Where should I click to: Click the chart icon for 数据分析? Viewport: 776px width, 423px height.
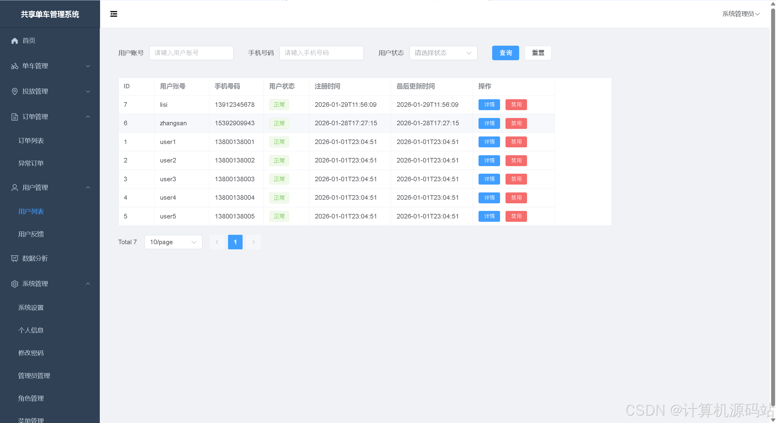[x=15, y=258]
